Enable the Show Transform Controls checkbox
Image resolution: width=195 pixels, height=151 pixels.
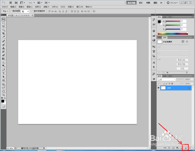pyautogui.click(x=33, y=11)
